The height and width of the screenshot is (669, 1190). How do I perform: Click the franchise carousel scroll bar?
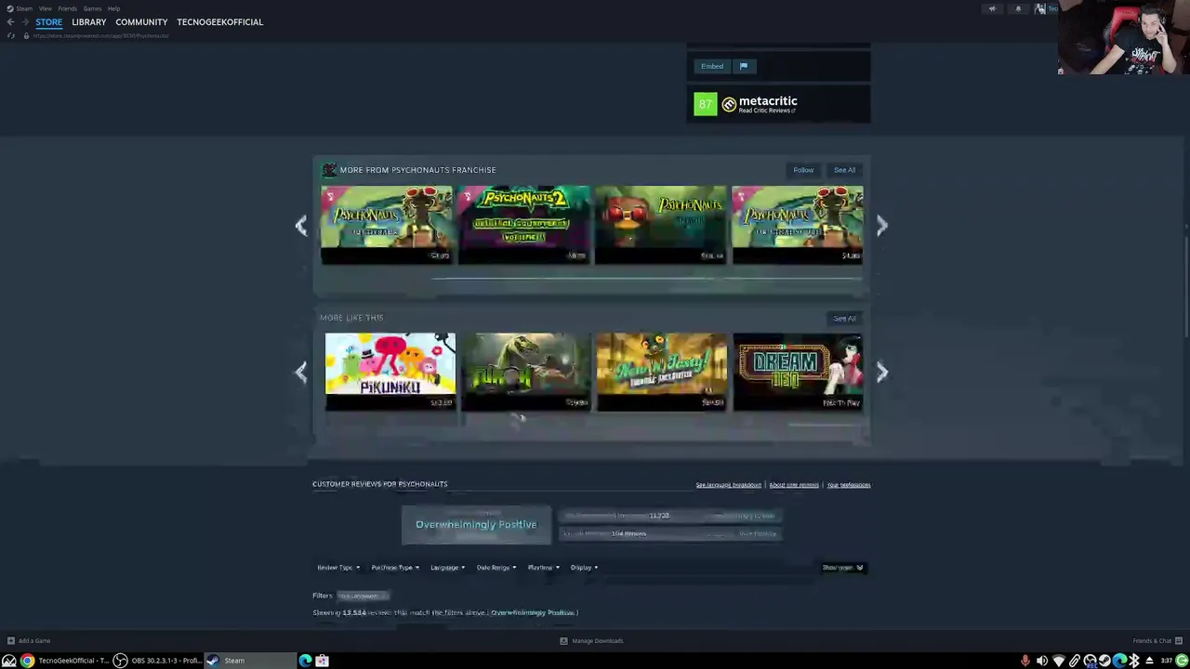(646, 278)
